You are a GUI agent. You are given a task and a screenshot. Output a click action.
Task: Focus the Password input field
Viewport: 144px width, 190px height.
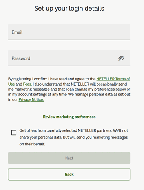coord(69,58)
